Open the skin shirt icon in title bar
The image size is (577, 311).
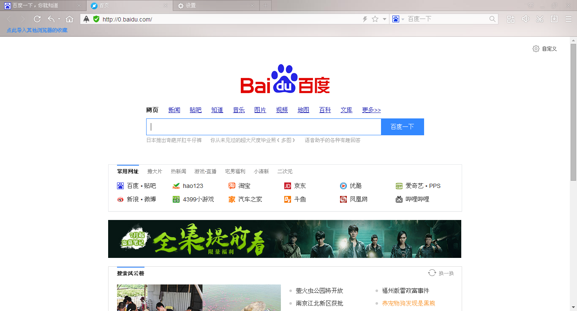click(531, 5)
